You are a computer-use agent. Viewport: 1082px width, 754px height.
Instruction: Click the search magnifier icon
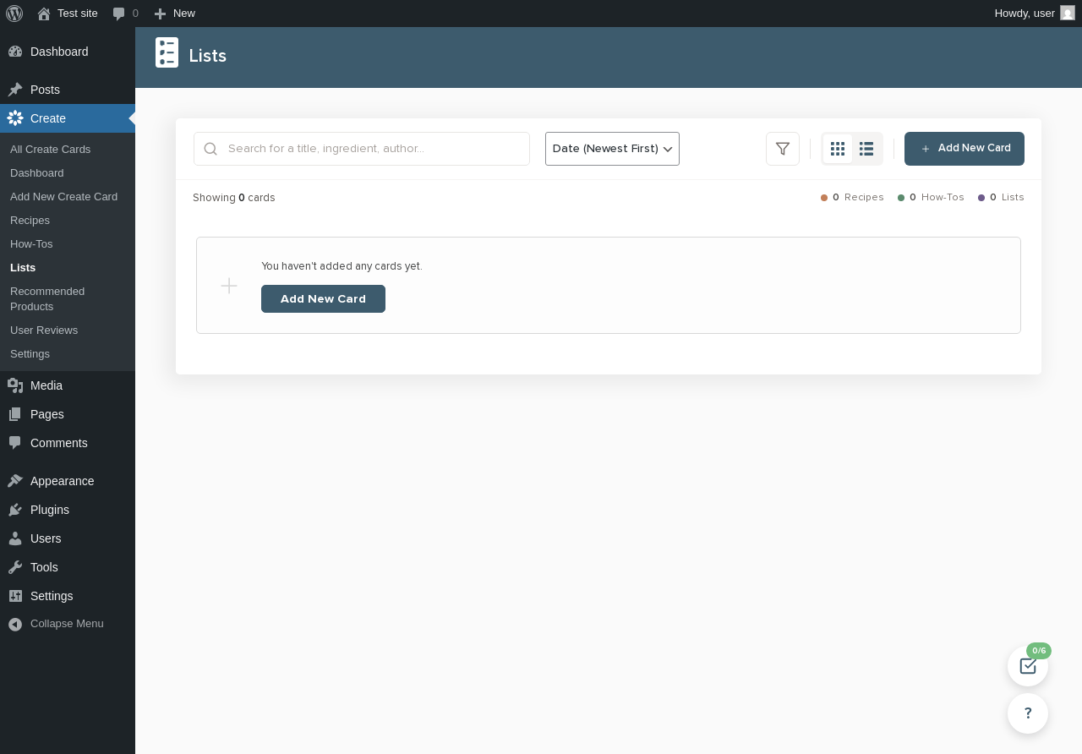[210, 149]
